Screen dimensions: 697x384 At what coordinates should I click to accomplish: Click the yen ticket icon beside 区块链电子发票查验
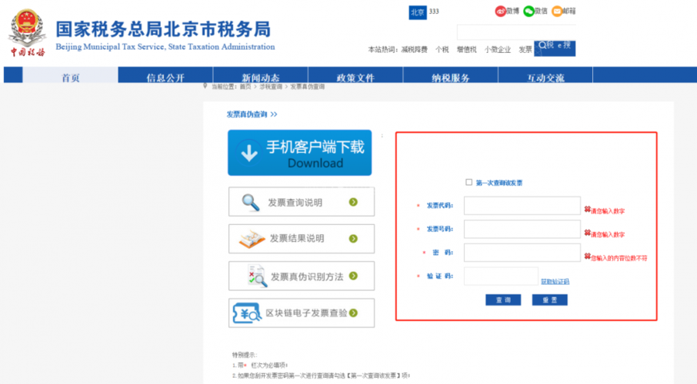pos(247,313)
